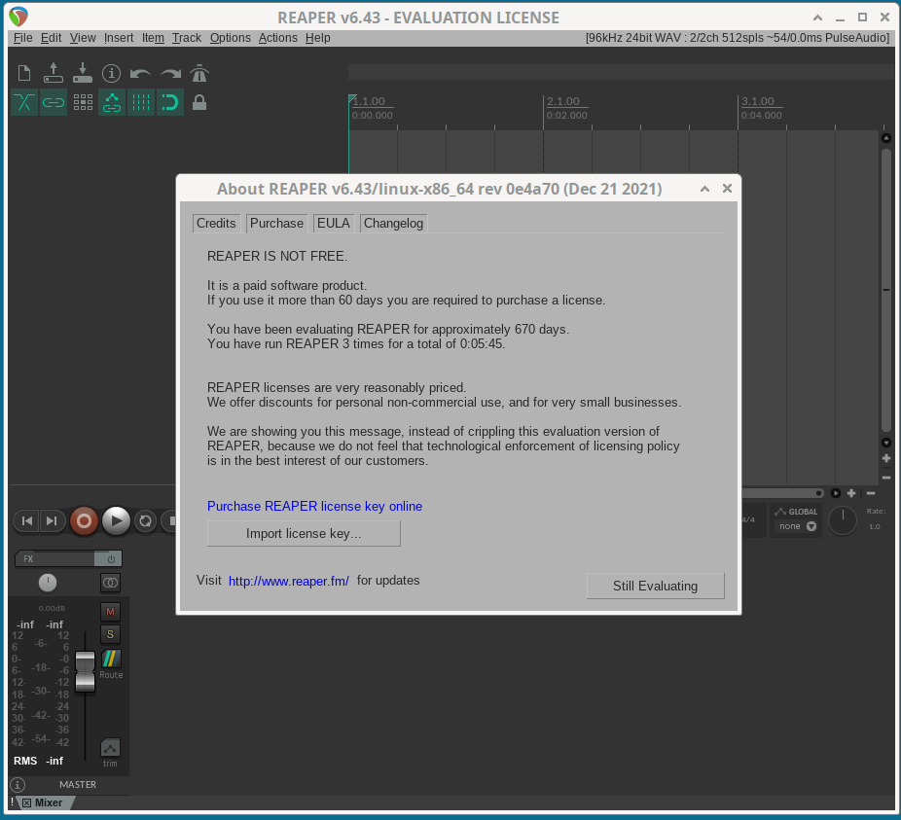Click the Open Project upload-arrow icon
Screen dimensions: 901x820
coord(54,74)
